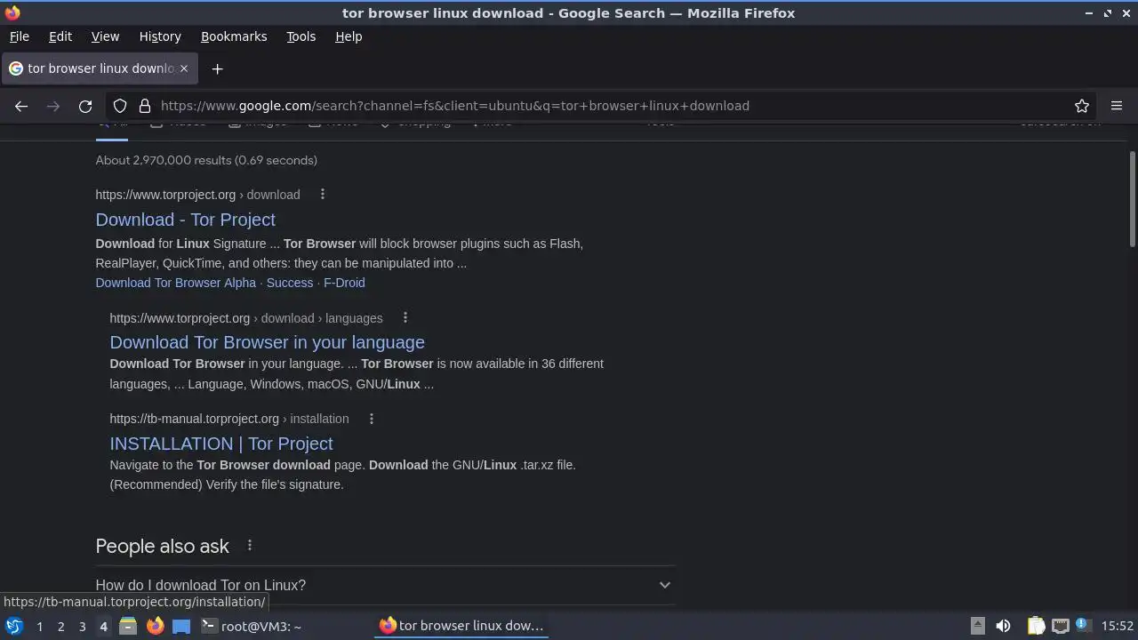Click the torproject.org › download › languages URL text

[x=246, y=318]
